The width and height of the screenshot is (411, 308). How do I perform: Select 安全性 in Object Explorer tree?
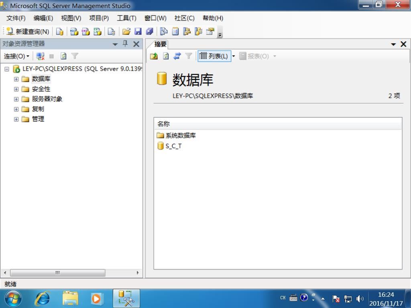[41, 89]
